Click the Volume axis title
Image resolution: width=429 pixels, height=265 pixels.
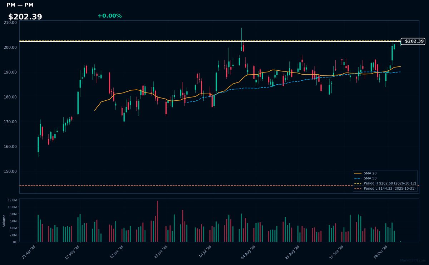4,220
